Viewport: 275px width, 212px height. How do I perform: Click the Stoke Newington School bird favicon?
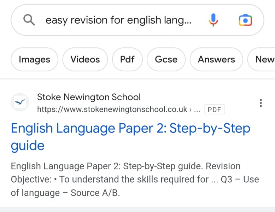coord(20,102)
